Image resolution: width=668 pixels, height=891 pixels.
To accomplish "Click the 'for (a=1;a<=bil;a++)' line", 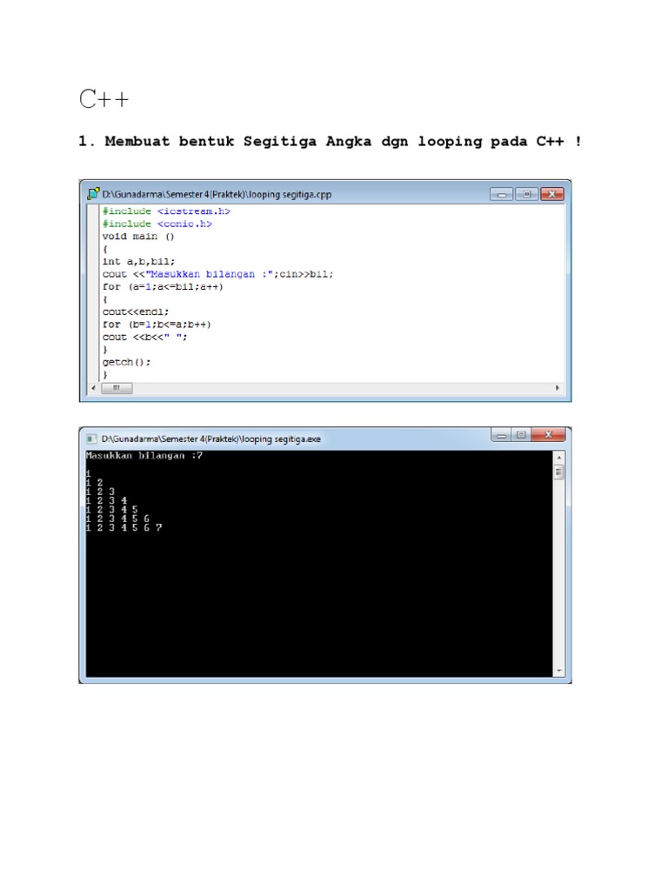I will tap(163, 287).
